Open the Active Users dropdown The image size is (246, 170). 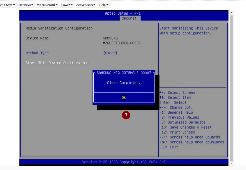pos(86,5)
